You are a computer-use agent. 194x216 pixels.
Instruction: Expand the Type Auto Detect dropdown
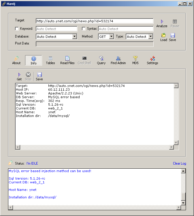[x=151, y=36]
